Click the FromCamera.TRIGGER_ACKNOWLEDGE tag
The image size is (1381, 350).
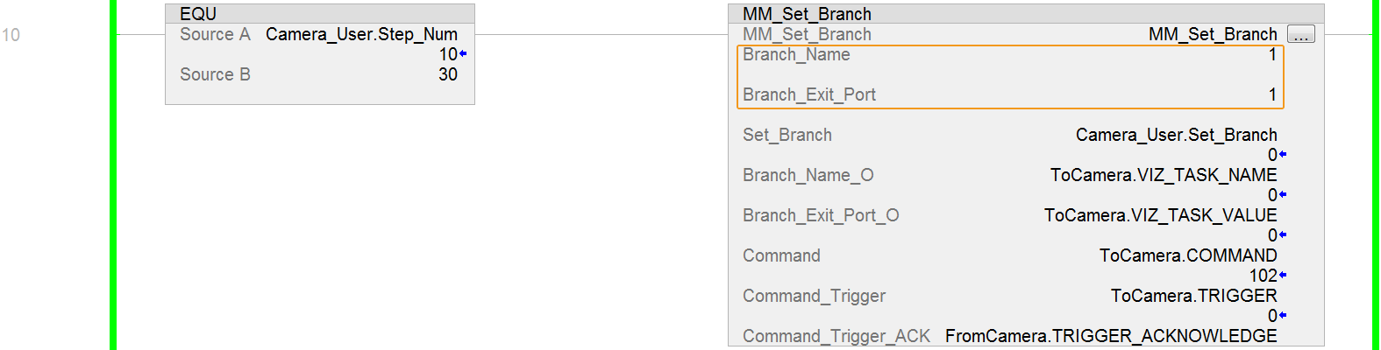[x=1111, y=336]
